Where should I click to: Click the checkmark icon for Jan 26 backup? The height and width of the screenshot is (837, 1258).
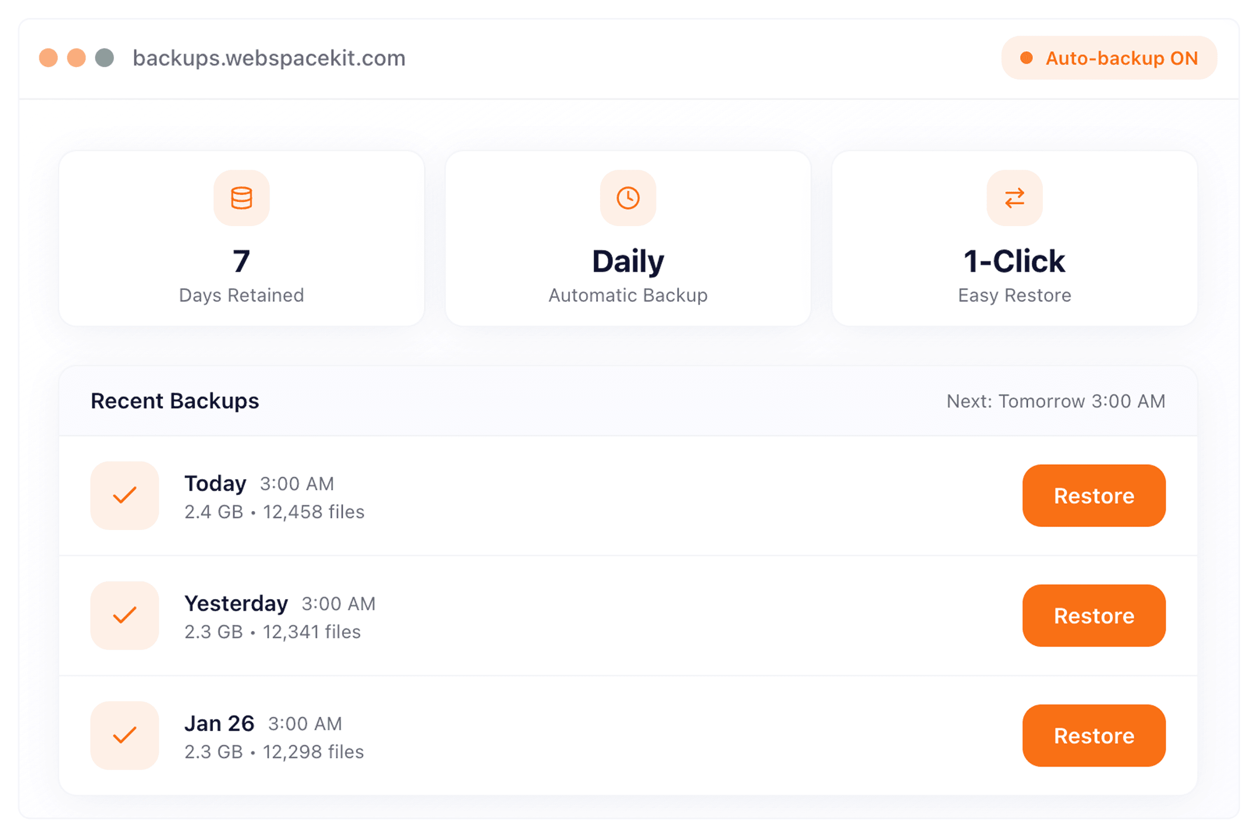(125, 736)
